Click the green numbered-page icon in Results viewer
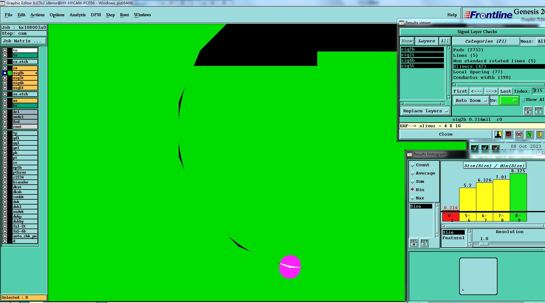This screenshot has width=545, height=303. pyautogui.click(x=529, y=134)
